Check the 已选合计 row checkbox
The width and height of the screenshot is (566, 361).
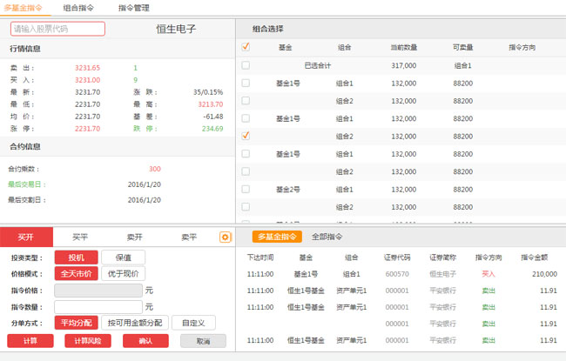tap(246, 65)
